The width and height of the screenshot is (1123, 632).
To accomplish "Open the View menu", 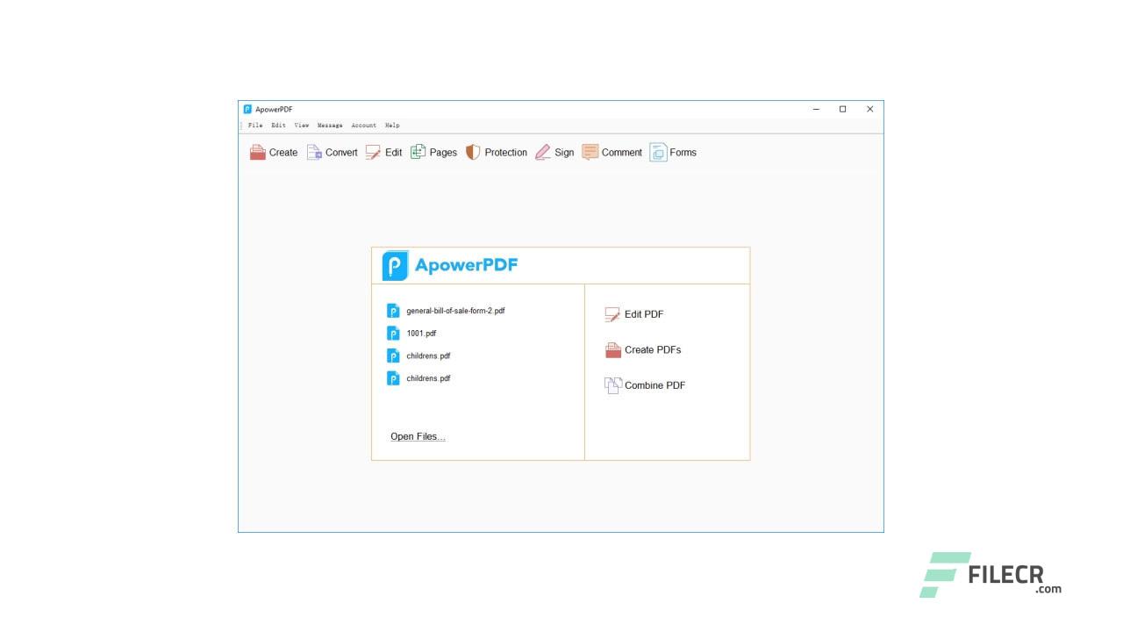I will 302,126.
